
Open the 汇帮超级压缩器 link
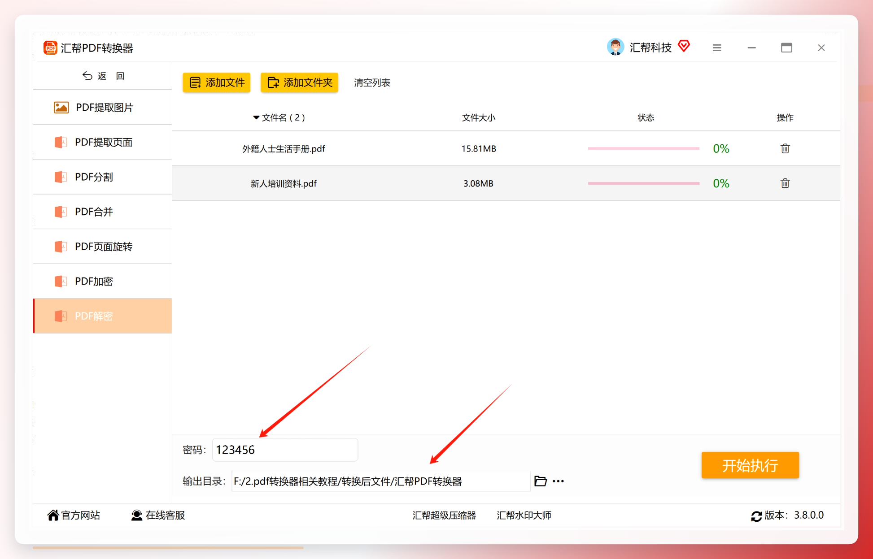point(444,516)
